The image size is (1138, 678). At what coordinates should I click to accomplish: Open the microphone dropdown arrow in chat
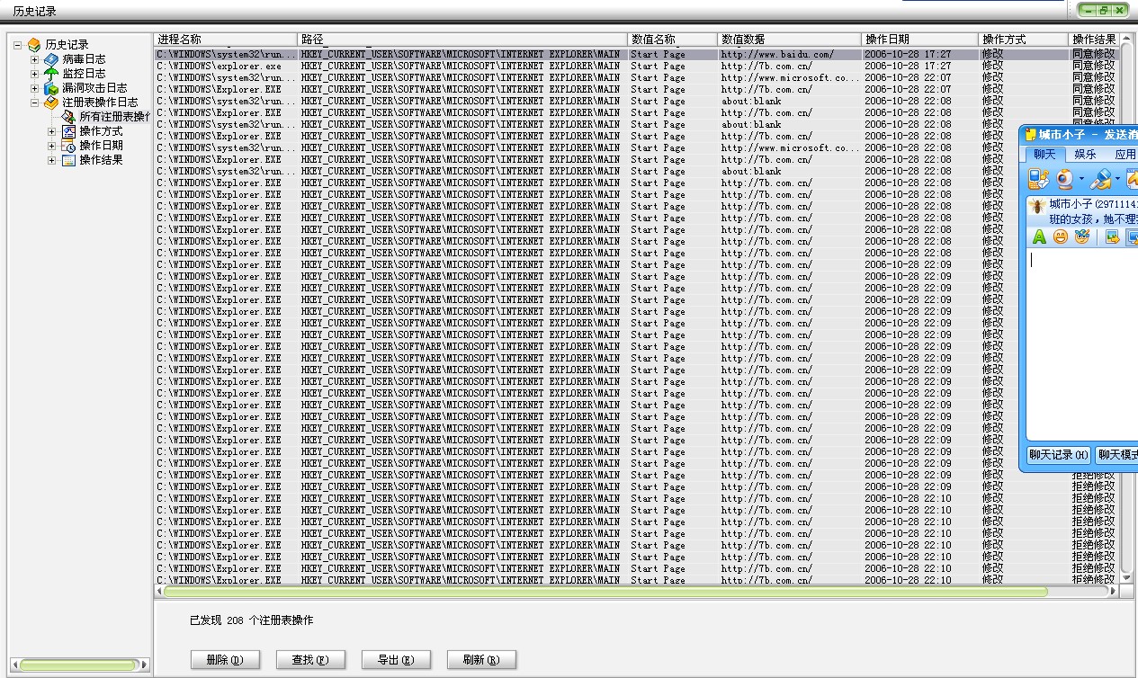pyautogui.click(x=1117, y=181)
